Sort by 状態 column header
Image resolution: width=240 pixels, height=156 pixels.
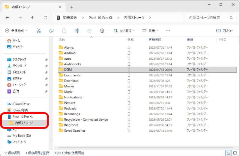136,40
